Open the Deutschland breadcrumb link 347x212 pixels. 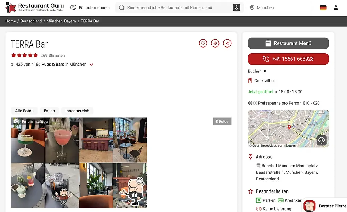click(31, 21)
